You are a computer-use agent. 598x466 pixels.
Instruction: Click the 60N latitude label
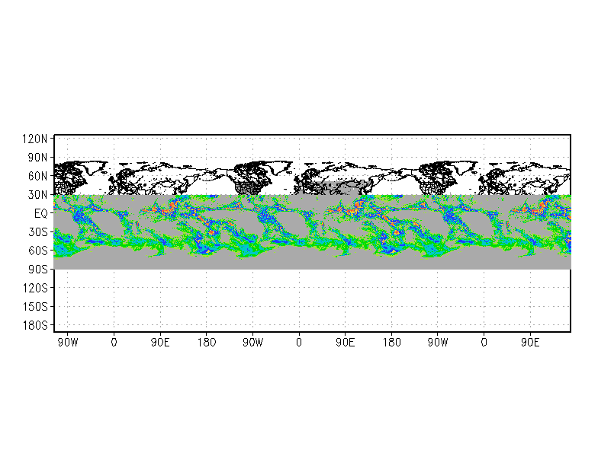[x=37, y=177]
